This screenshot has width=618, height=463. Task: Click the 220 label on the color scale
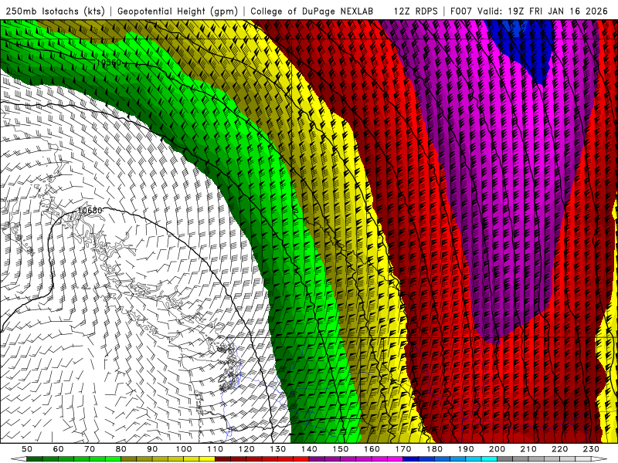coord(559,449)
